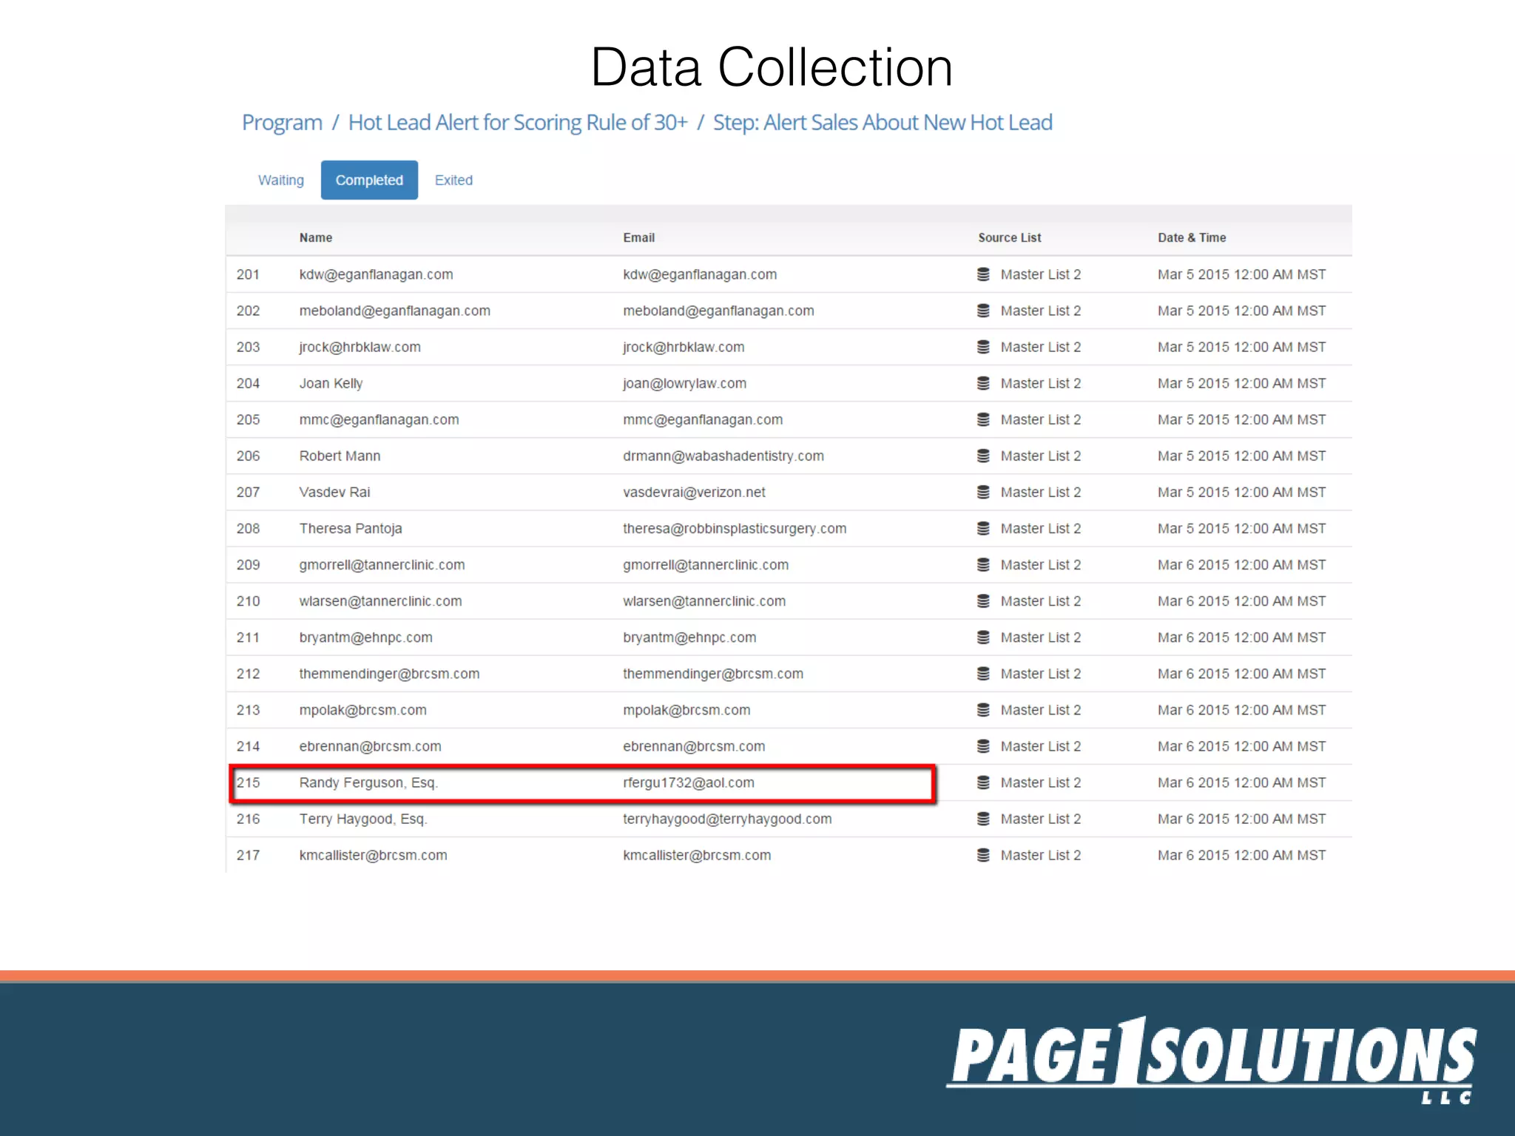Viewport: 1515px width, 1136px height.
Task: Click the list icon in Theresa Pantoja's row
Action: point(983,528)
